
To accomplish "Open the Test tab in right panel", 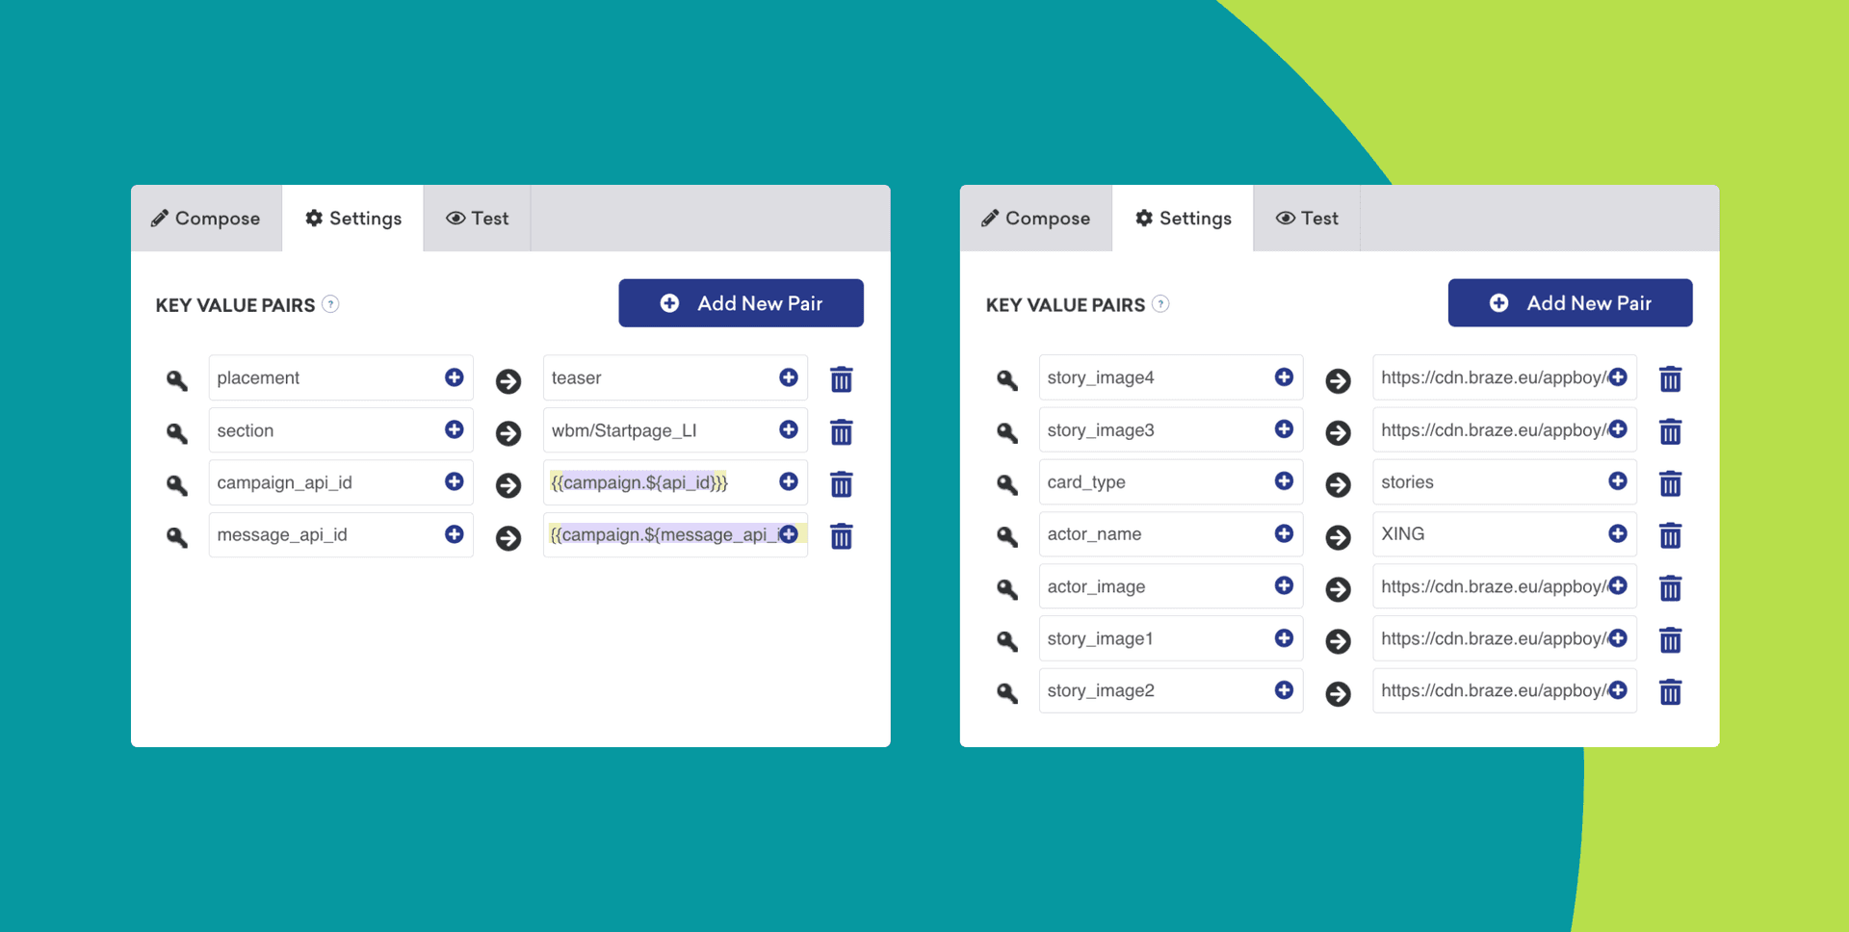I will 1307,219.
